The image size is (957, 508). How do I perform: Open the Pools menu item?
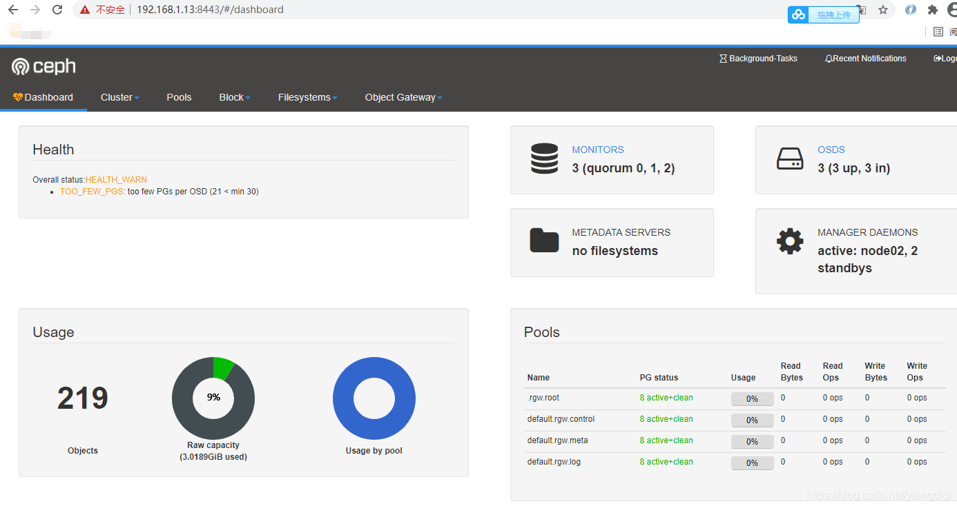179,97
